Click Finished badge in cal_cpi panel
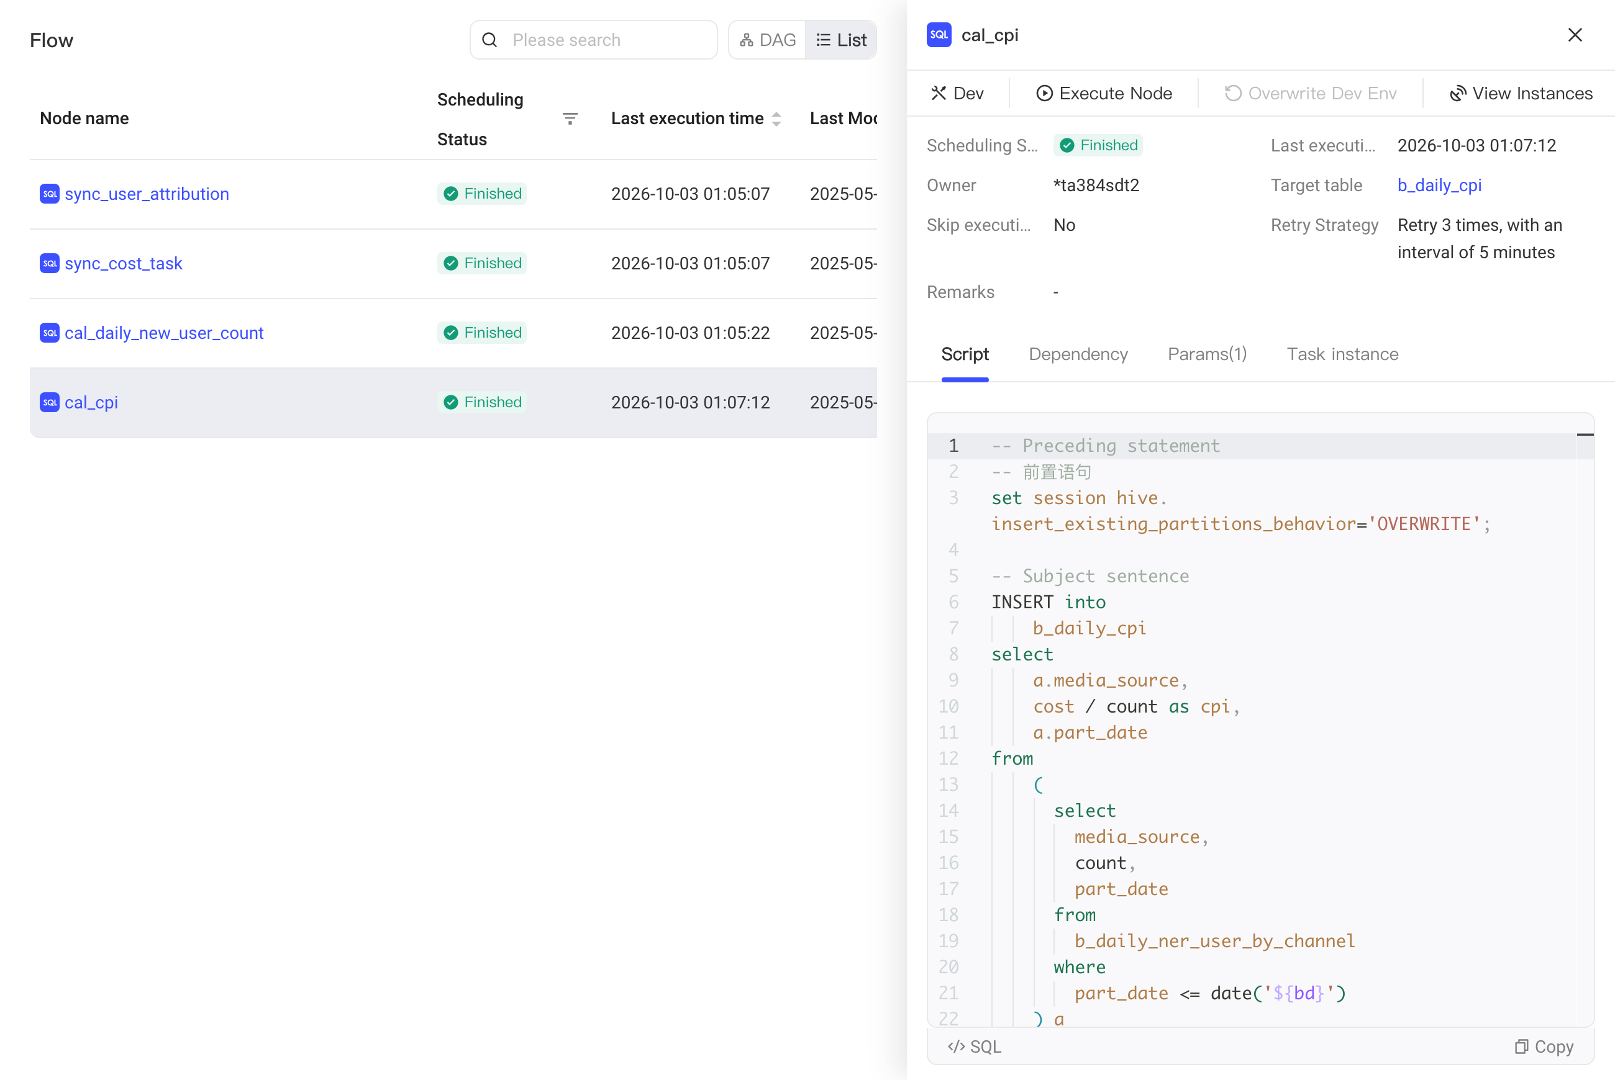1615x1080 pixels. [1098, 145]
